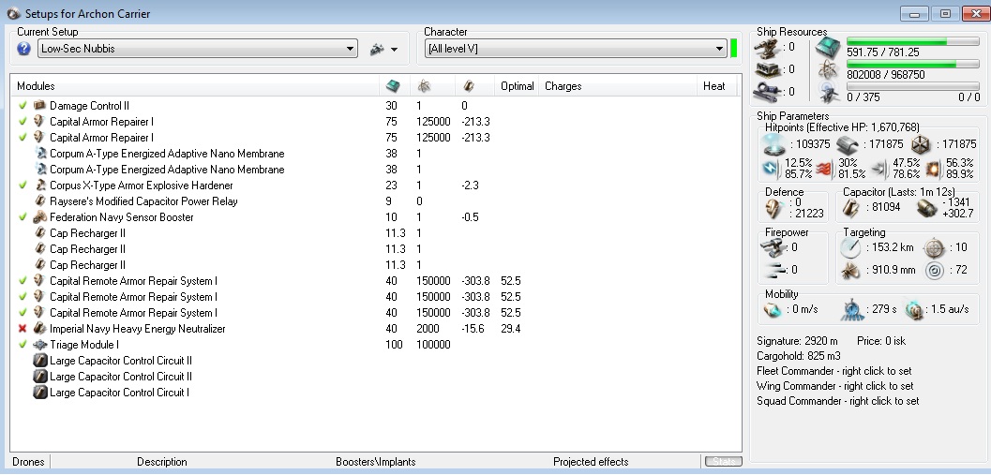The image size is (991, 475).
Task: Select the second Corpum A-Type Nano Membrane row
Action: (375, 170)
